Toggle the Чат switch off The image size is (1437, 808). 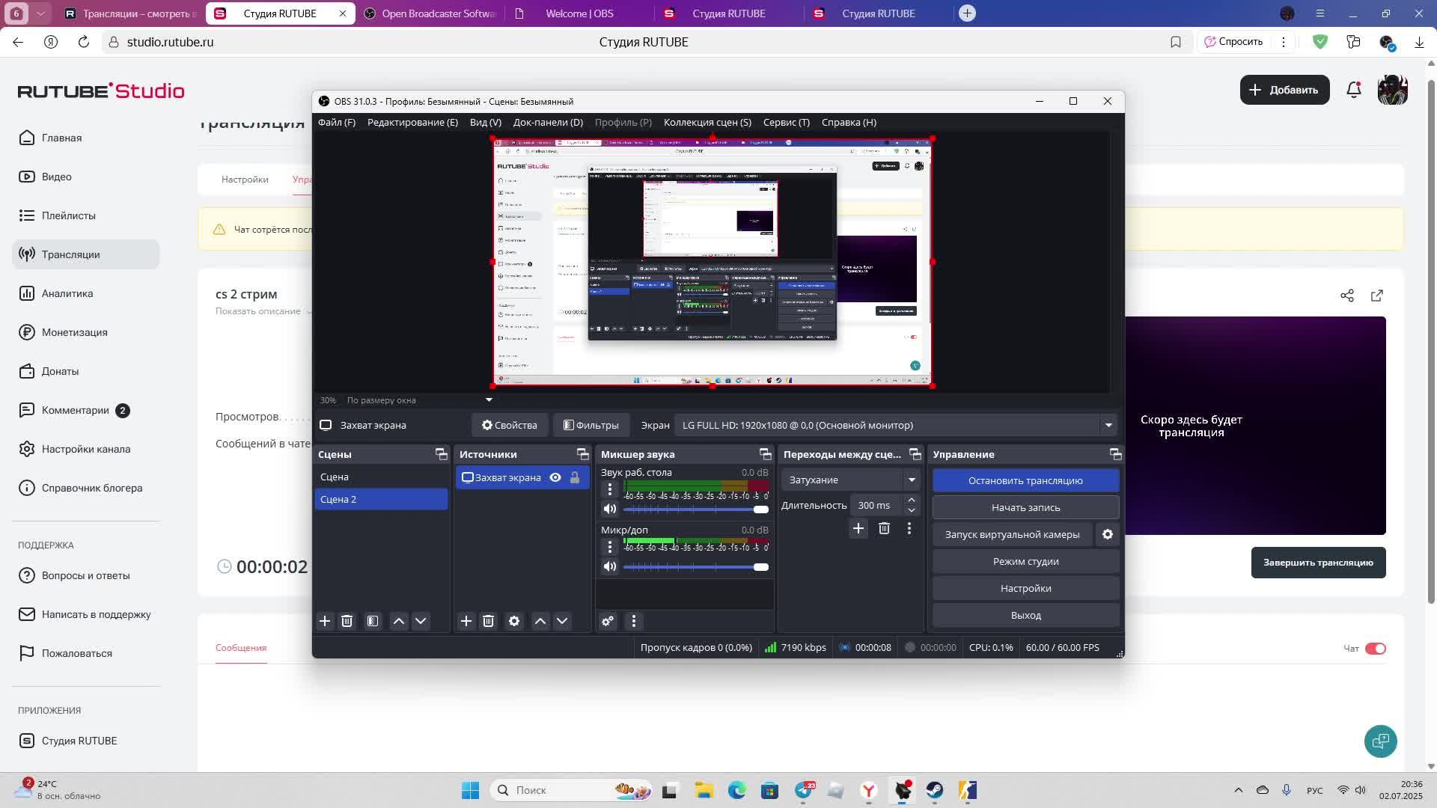(x=1376, y=649)
